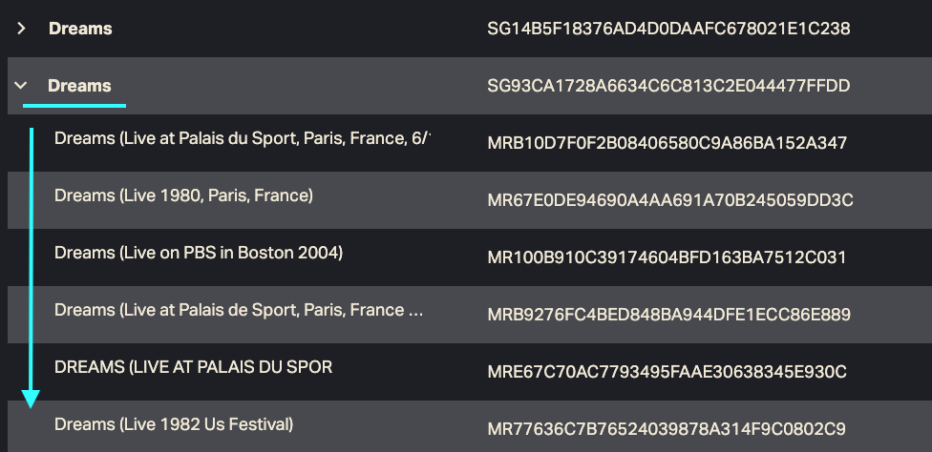Select Dreams (Live at Palais du Sport, Paris) recording

point(243,138)
